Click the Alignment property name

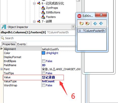[10, 49]
